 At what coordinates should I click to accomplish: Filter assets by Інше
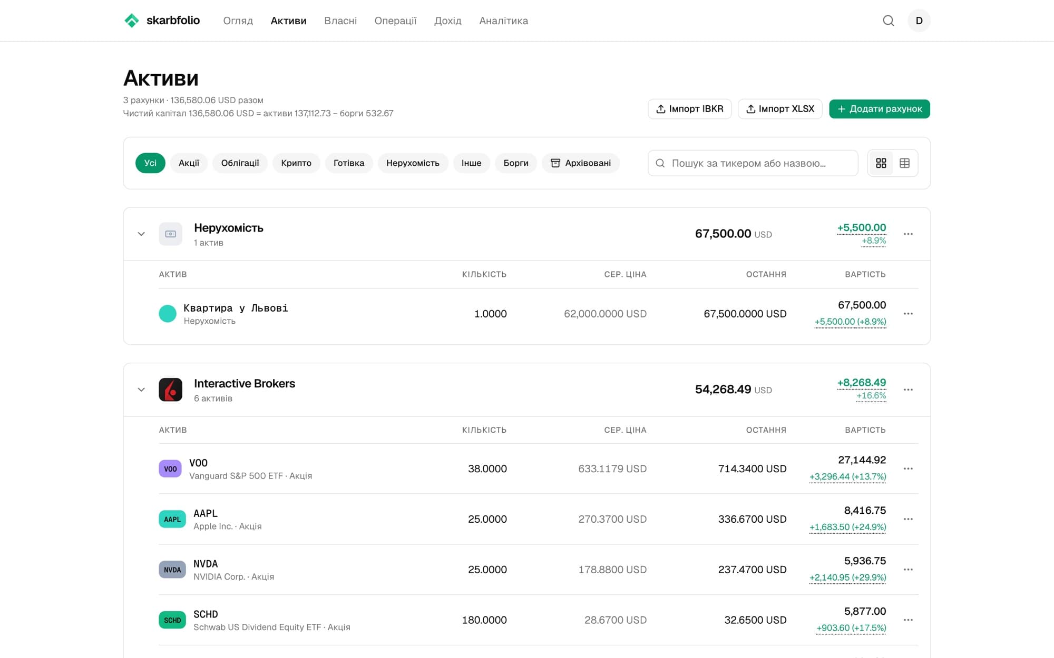click(471, 163)
